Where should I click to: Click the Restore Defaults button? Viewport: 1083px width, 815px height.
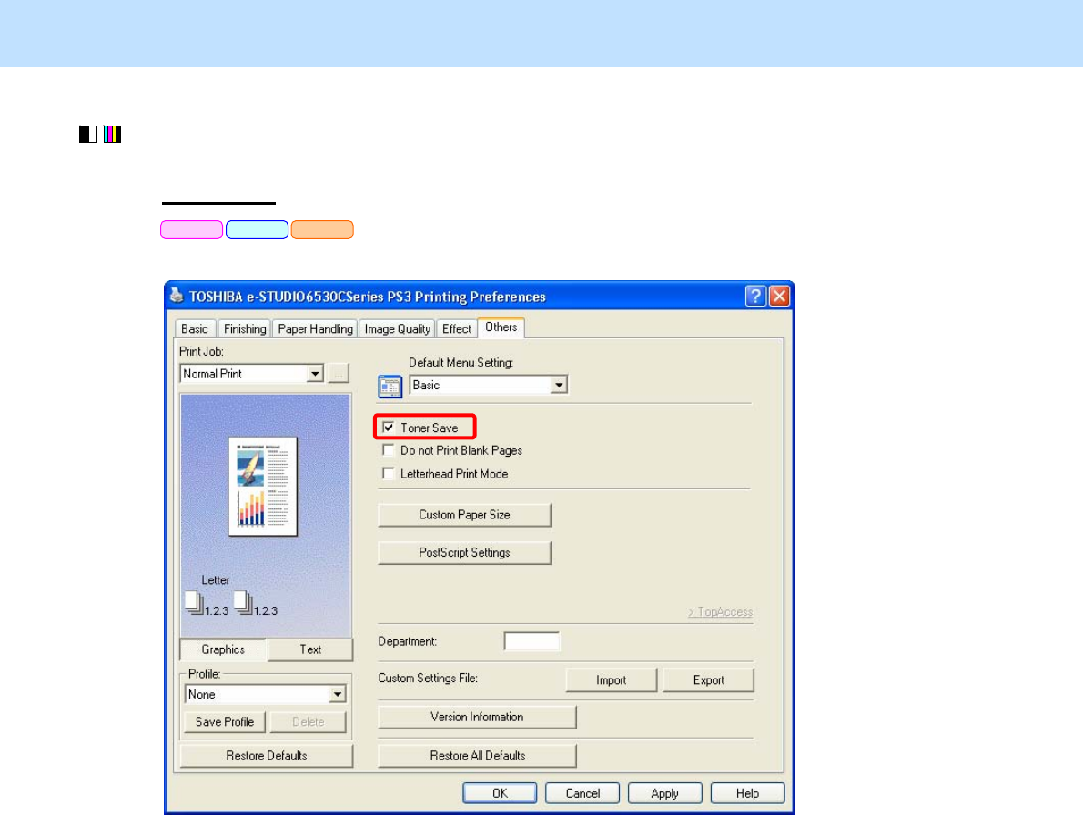tap(267, 756)
